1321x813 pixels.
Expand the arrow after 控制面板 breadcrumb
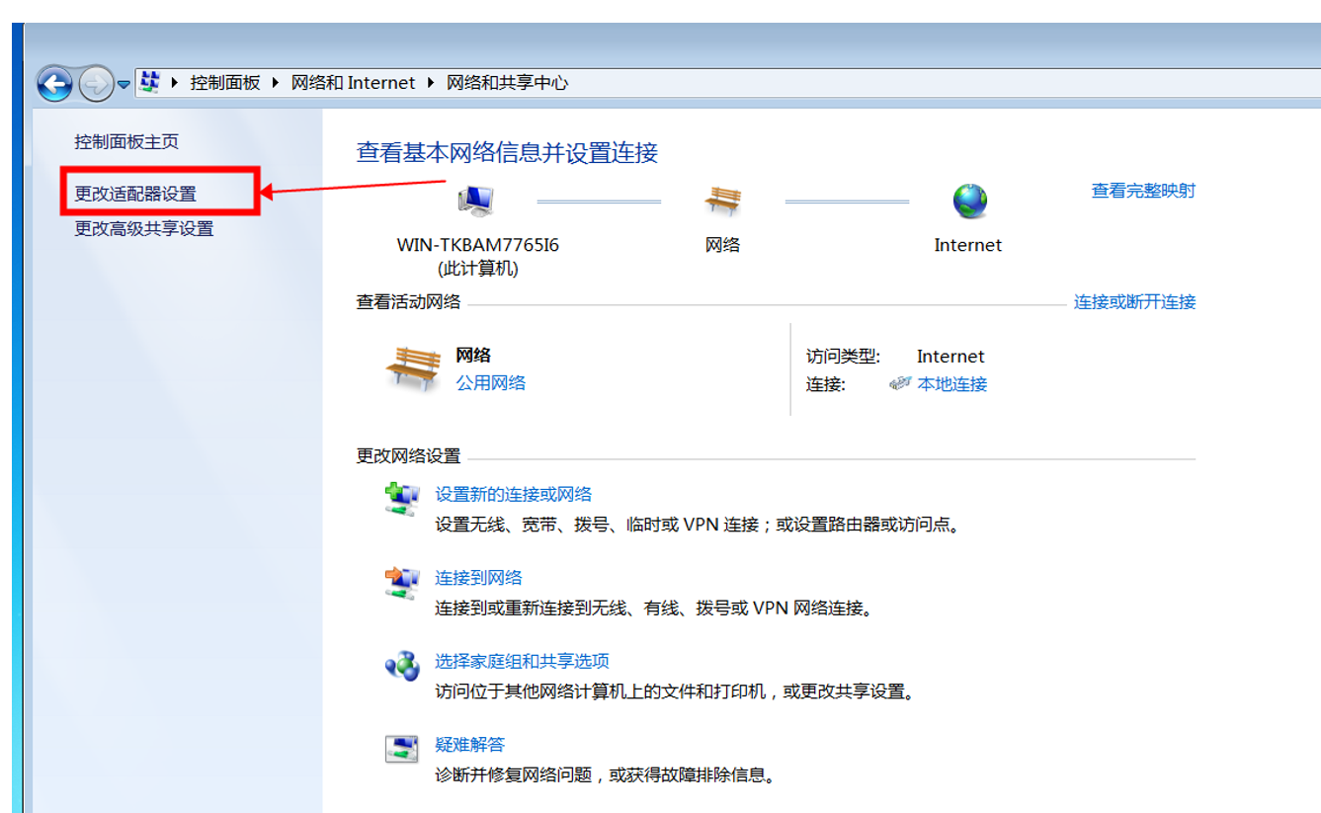(276, 83)
